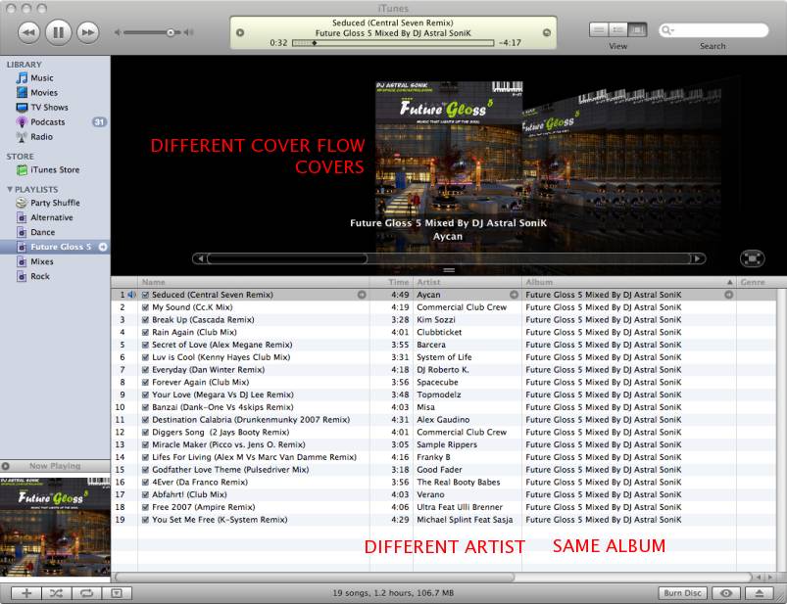Skip to the next track

pos(88,32)
